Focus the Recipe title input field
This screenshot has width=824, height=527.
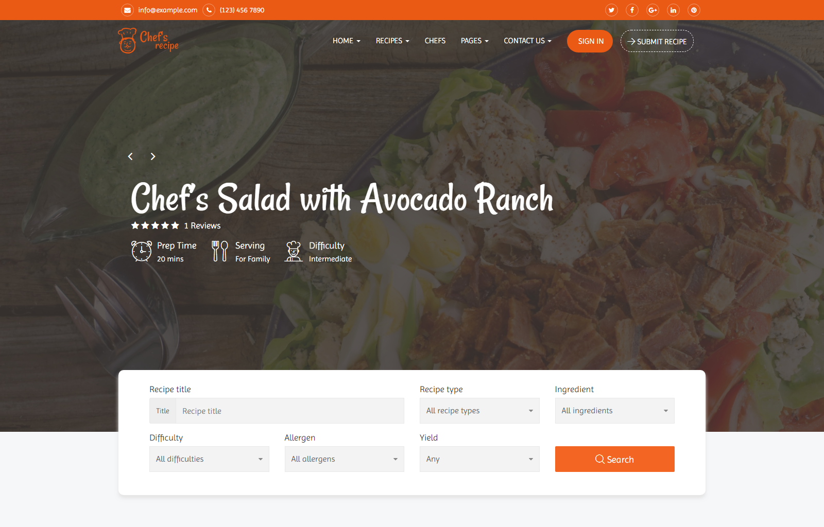[x=290, y=411]
